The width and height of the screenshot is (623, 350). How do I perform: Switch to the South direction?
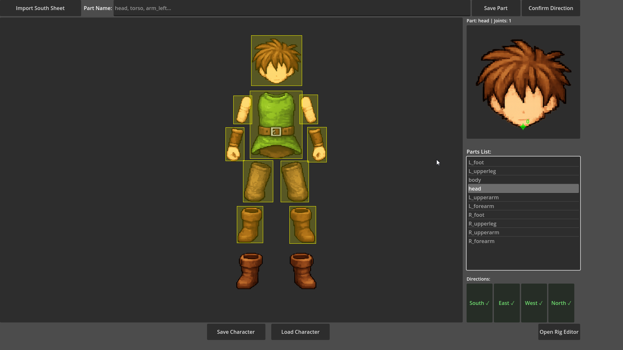[479, 303]
